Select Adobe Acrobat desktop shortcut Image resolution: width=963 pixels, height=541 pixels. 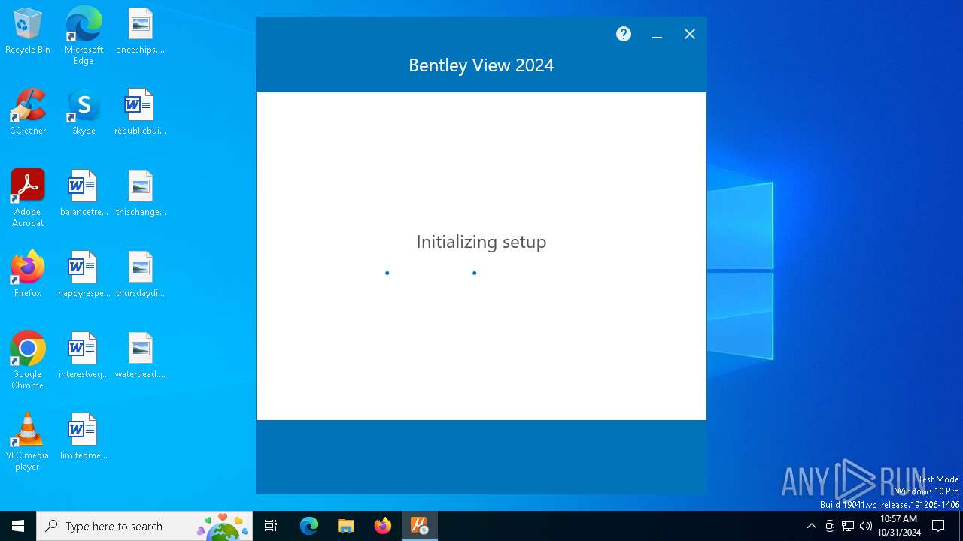coord(28,198)
